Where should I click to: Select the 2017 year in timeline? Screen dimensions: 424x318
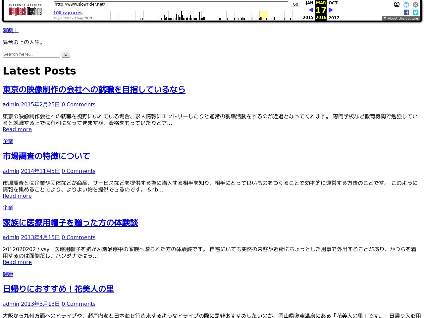(334, 18)
